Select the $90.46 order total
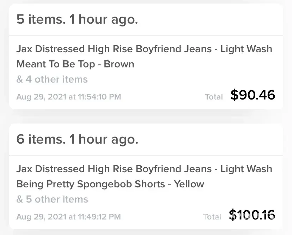Screen dimensions: 292x235 [x=253, y=95]
